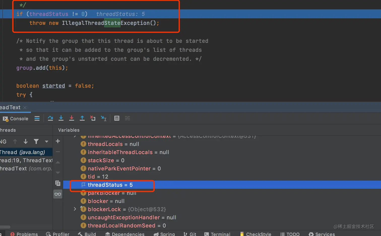Open the frames dropdown arrow next to filter
The height and width of the screenshot is (236, 381).
[46, 142]
